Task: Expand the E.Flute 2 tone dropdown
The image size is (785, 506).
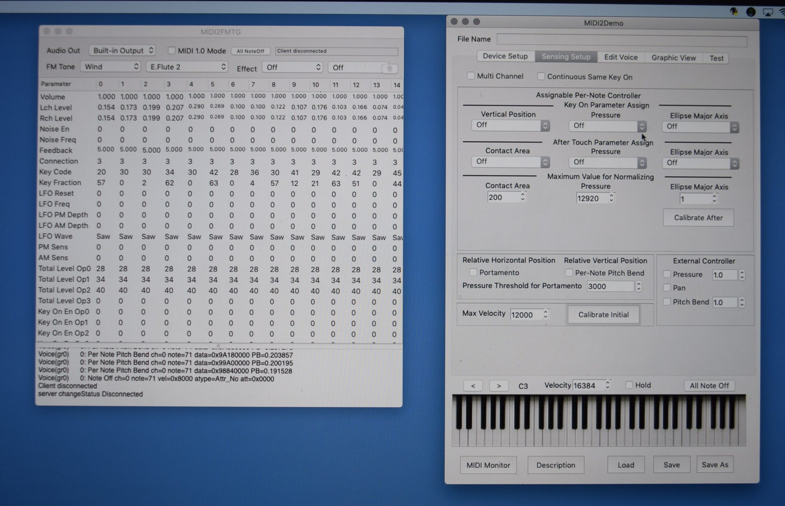Action: (x=187, y=67)
